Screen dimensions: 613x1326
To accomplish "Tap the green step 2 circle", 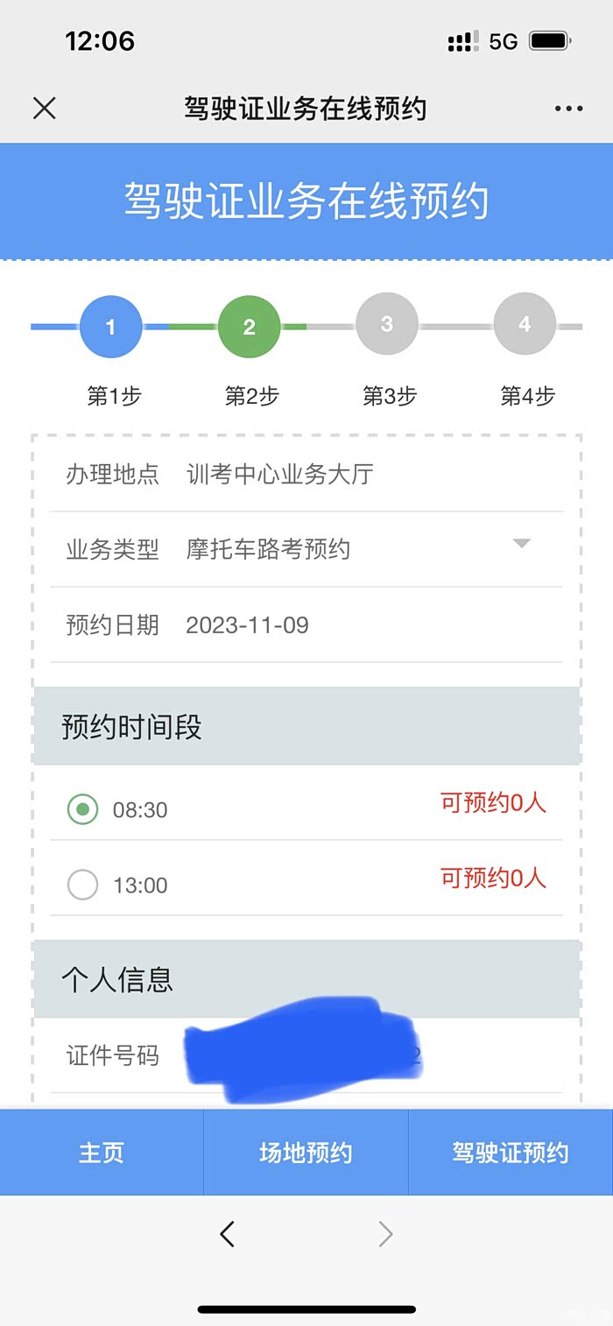I will [x=249, y=327].
